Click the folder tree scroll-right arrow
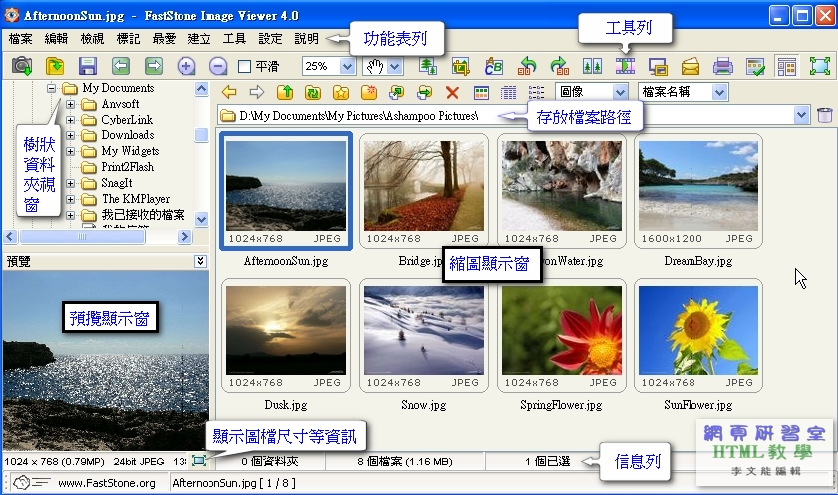Viewport: 838px width, 495px height. coord(184,236)
